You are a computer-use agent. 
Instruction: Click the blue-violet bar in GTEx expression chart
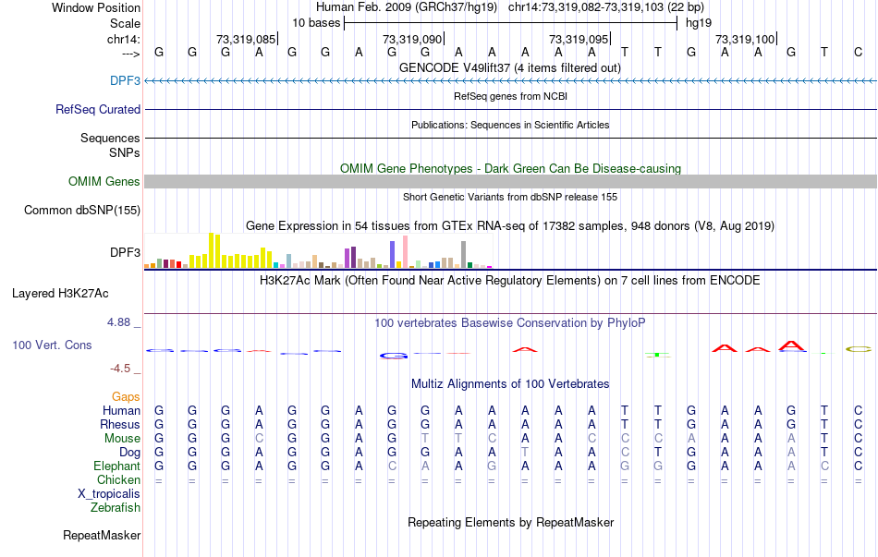(393, 254)
